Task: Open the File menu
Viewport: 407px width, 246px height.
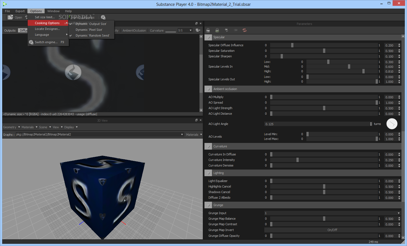Action: (7, 11)
